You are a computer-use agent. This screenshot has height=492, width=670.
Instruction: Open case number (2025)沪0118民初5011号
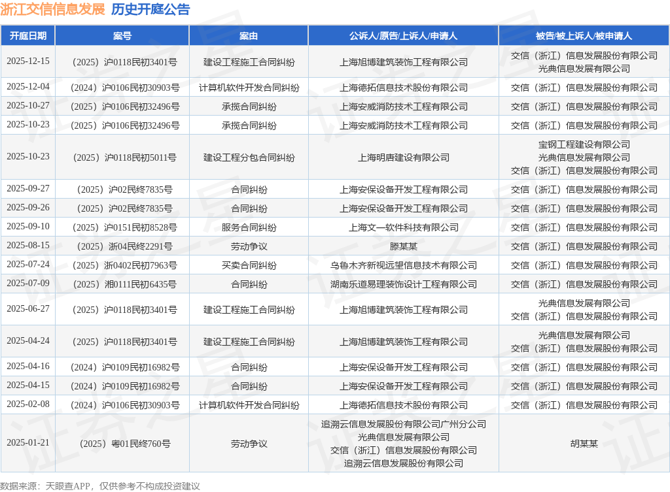122,157
